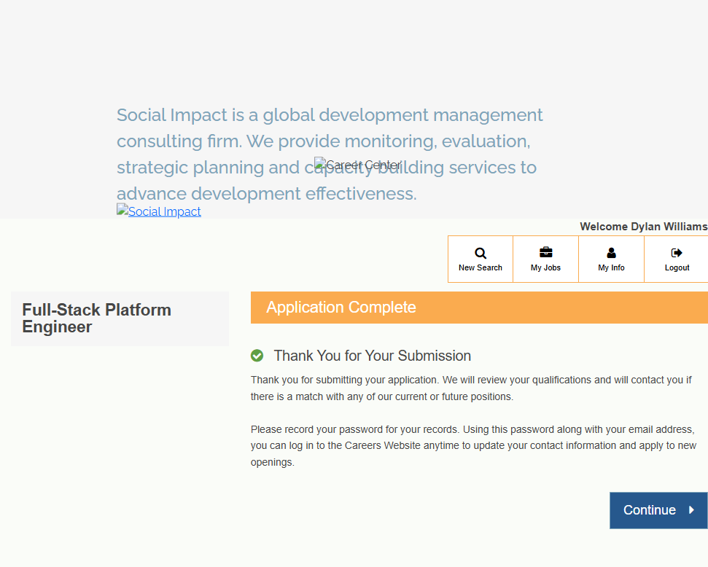Image resolution: width=708 pixels, height=567 pixels.
Task: Click the Application Complete orange header
Action: point(478,308)
